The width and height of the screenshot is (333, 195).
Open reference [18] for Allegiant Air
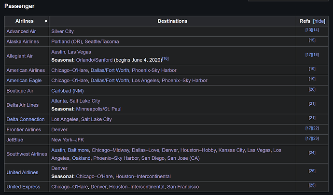click(x=315, y=55)
